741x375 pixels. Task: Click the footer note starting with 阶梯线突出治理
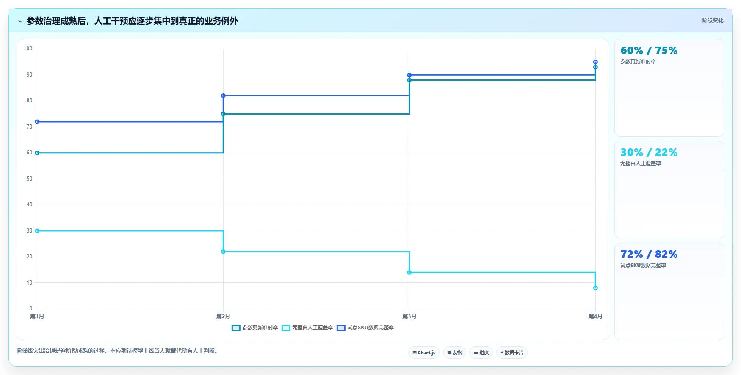click(117, 350)
